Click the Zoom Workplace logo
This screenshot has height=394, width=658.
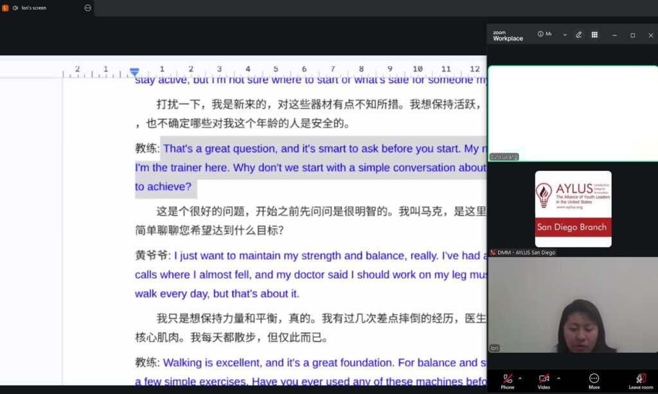click(508, 35)
